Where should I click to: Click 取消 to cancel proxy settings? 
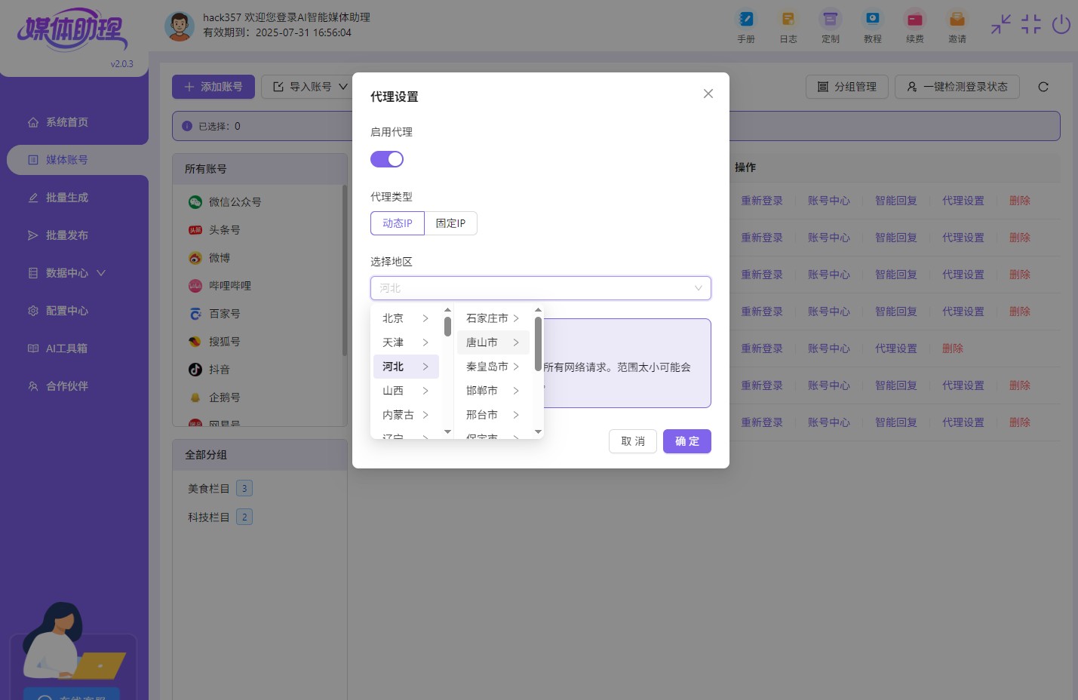(633, 441)
